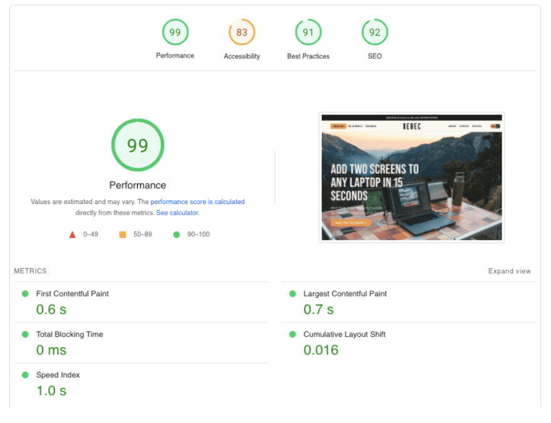Click the Performance score gauge 99
551x423 pixels.
pyautogui.click(x=175, y=33)
